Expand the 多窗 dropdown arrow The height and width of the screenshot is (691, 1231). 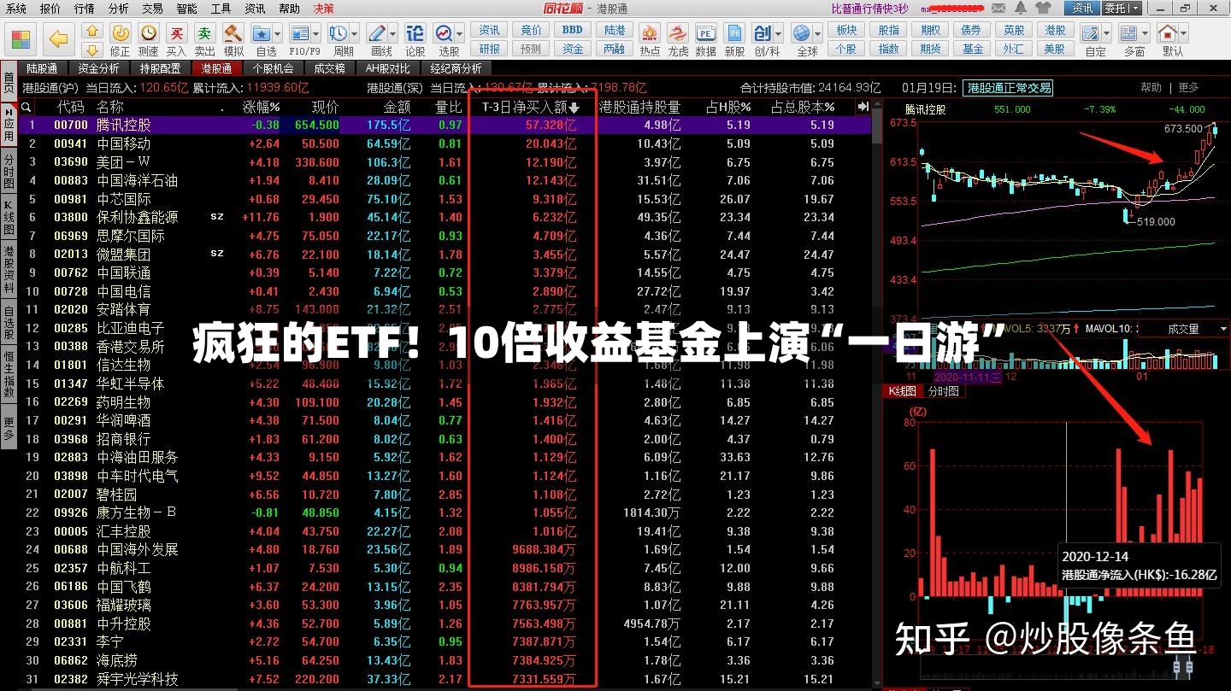tap(1146, 34)
